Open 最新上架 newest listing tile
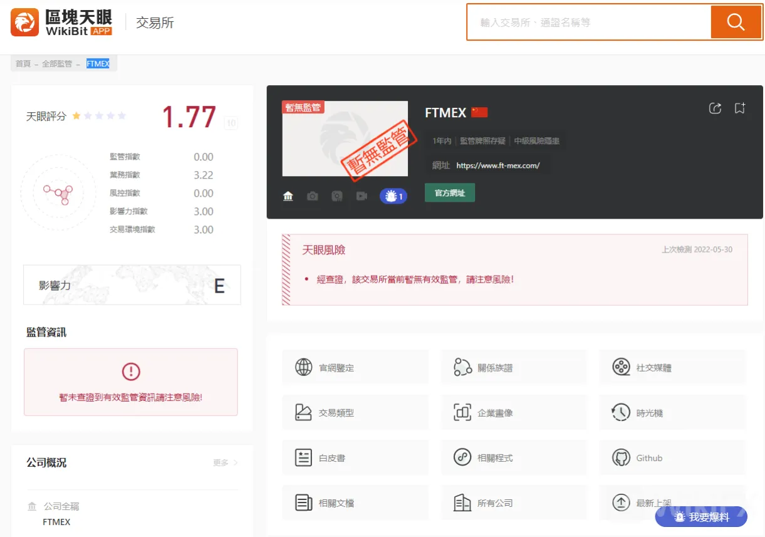 (672, 503)
